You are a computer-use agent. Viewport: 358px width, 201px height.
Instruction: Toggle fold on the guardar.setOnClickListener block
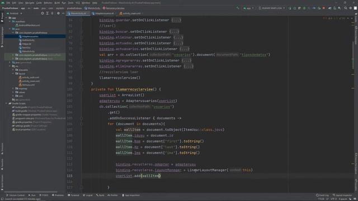click(81, 20)
